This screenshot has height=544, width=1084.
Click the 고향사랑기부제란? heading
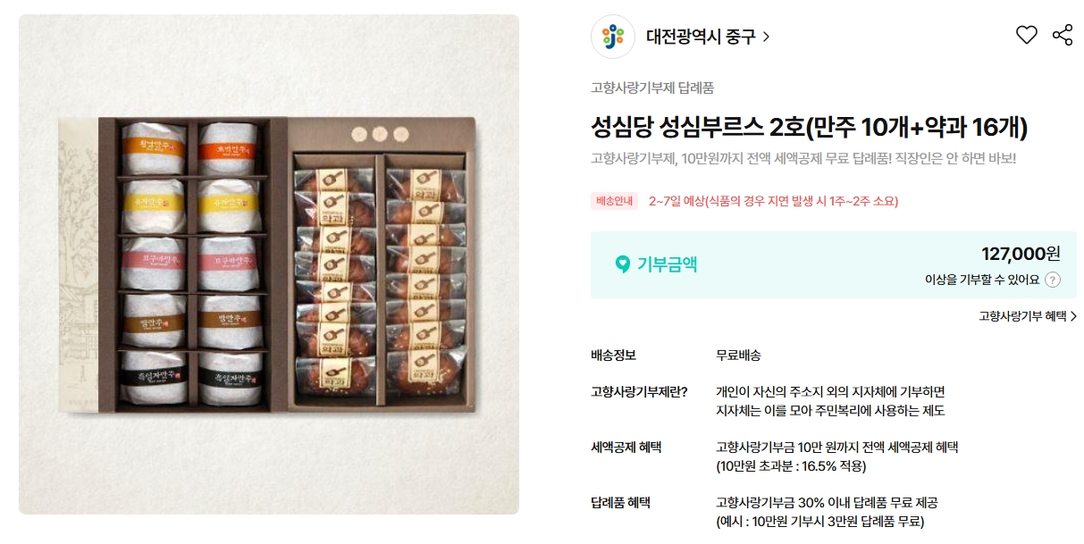point(639,391)
